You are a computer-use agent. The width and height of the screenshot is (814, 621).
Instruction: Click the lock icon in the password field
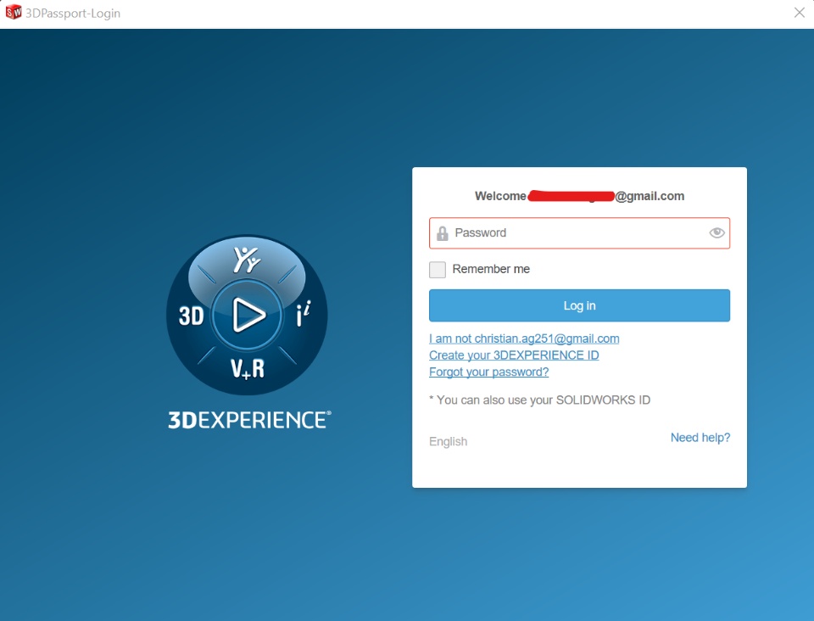click(x=443, y=233)
